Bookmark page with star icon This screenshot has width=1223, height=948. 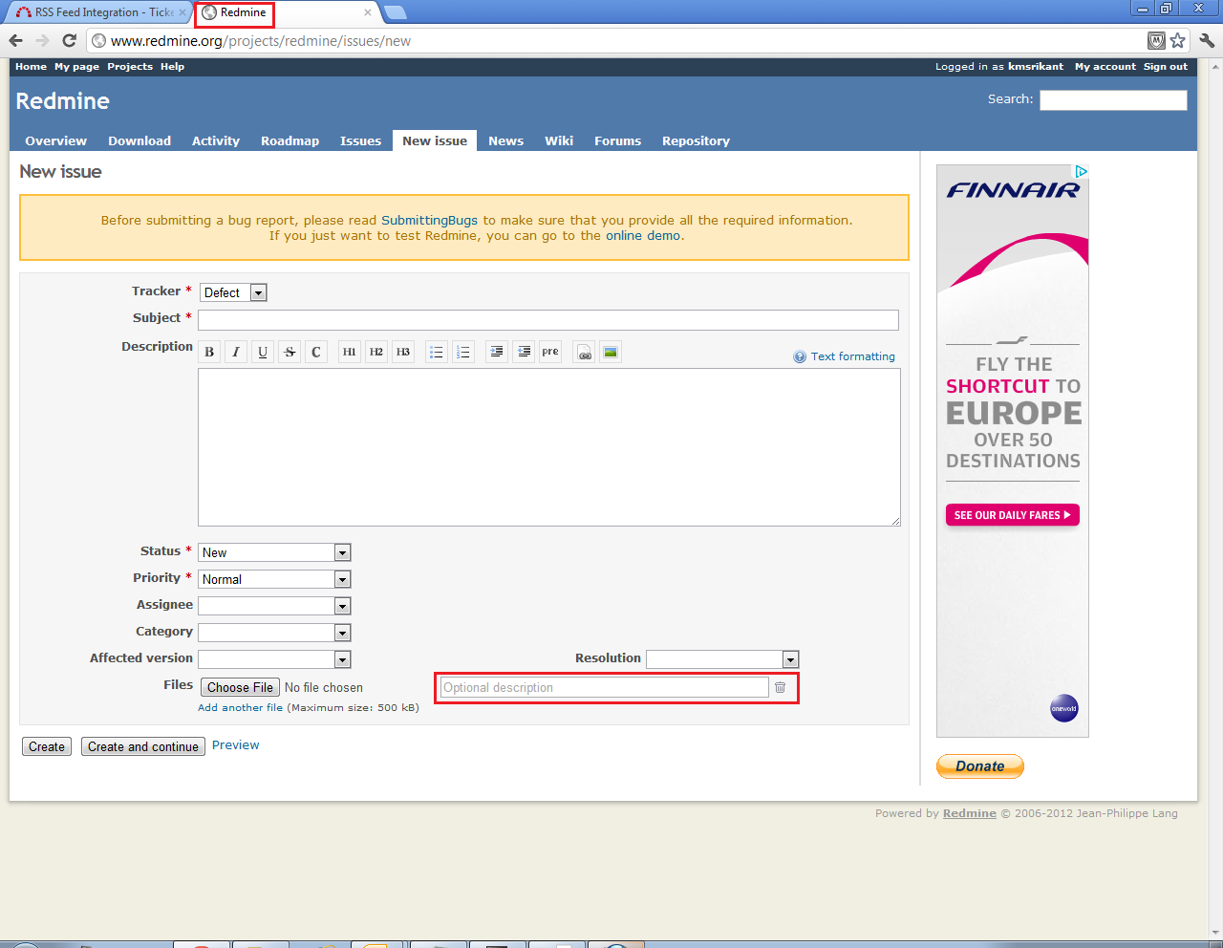point(1178,40)
